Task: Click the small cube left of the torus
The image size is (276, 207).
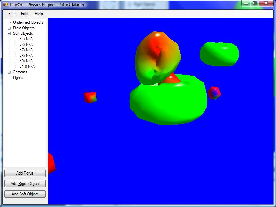Action: (90, 97)
